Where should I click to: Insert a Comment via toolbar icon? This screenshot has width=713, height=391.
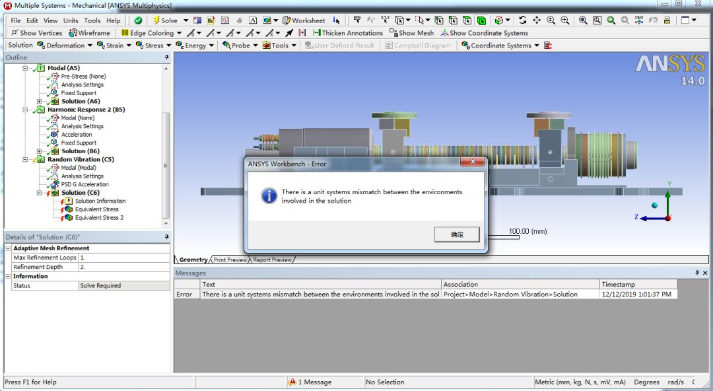(x=211, y=20)
